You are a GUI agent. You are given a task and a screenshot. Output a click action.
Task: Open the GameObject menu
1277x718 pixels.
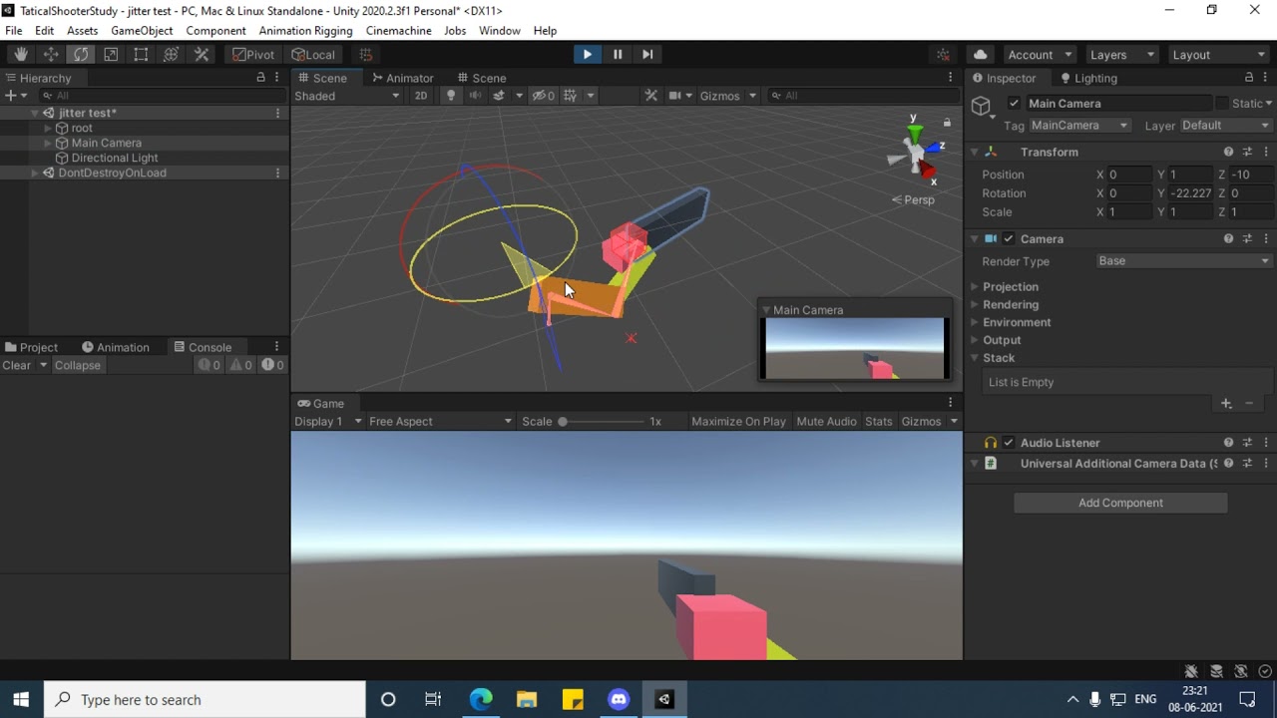pyautogui.click(x=142, y=31)
